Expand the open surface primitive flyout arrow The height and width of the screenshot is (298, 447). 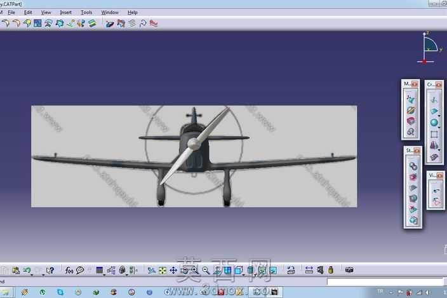click(439, 116)
